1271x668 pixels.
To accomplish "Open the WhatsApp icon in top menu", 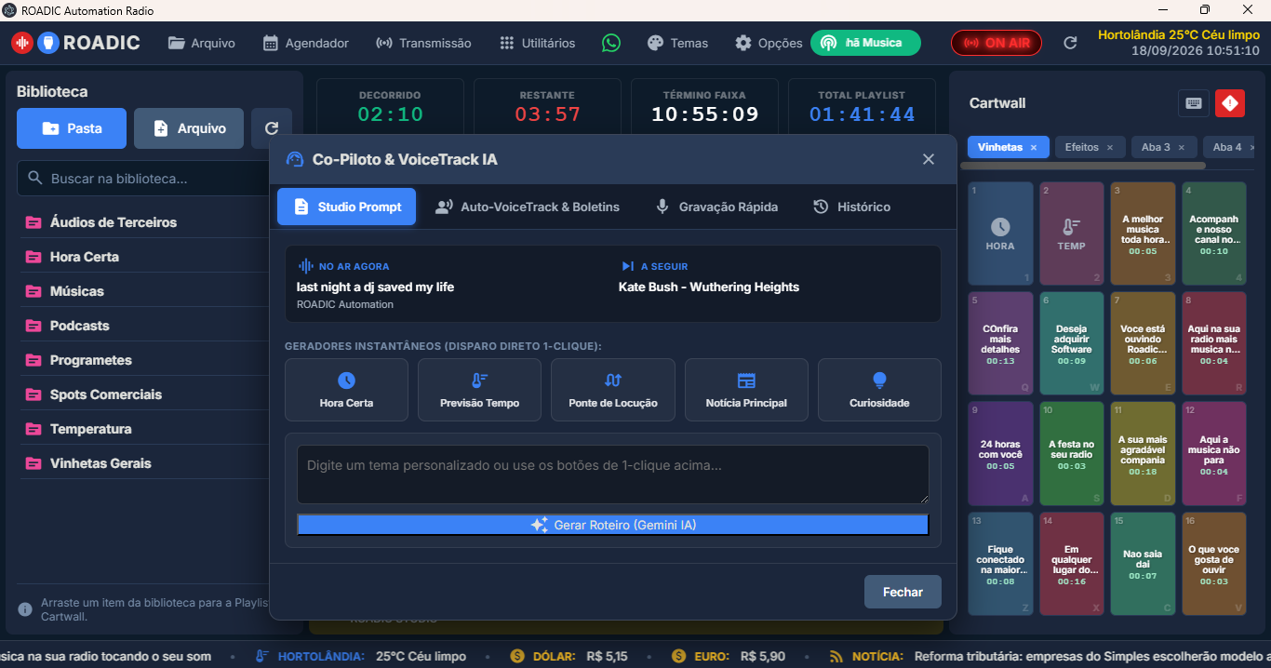I will 610,43.
